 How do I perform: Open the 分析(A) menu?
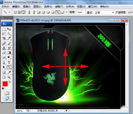pyautogui.click(x=70, y=7)
